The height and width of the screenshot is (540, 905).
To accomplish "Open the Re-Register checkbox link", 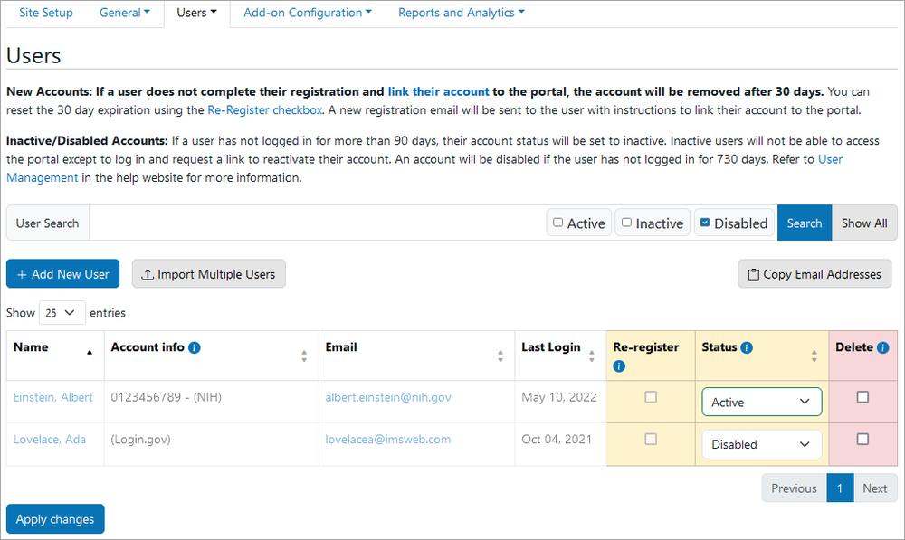I will point(265,110).
